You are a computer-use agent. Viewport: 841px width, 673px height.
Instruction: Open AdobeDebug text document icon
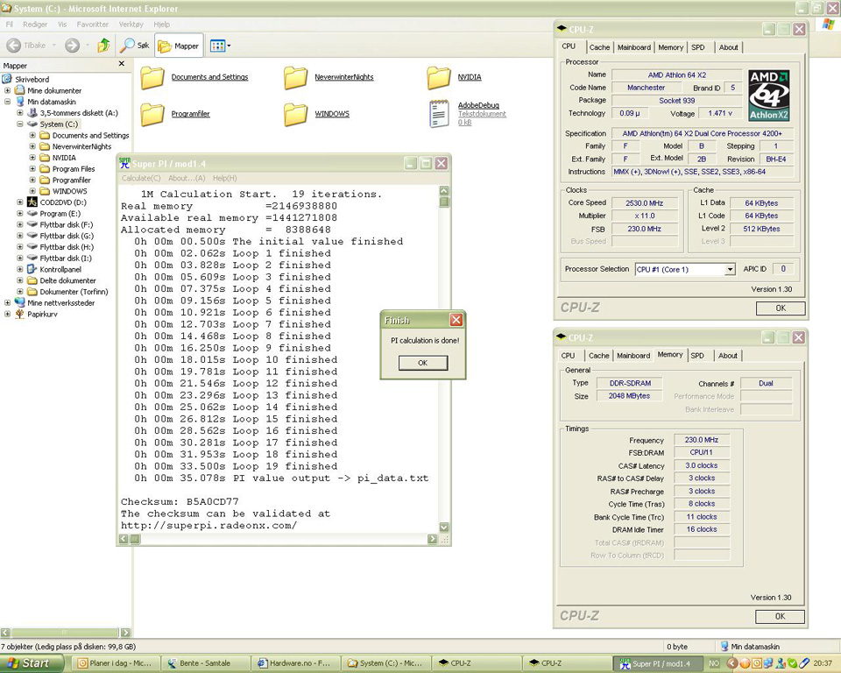tap(439, 114)
